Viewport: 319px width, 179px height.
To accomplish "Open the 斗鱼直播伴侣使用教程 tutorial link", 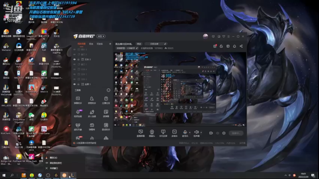I will point(86,143).
